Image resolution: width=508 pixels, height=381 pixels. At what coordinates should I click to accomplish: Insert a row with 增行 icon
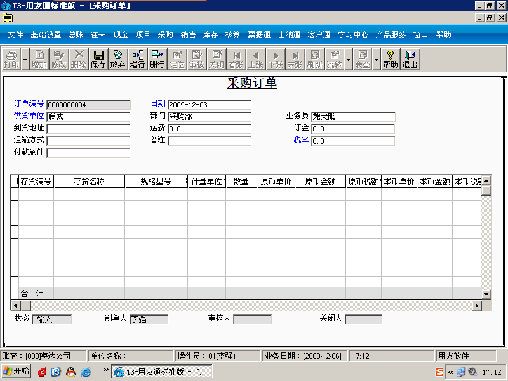(137, 59)
